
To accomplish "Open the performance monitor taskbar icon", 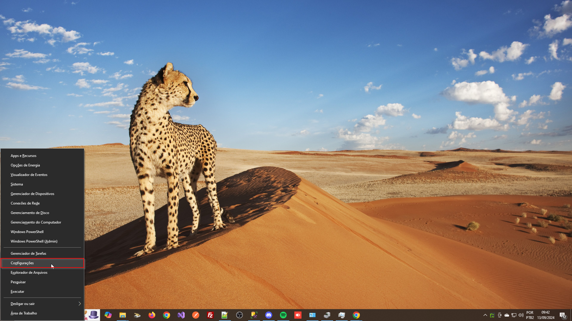I will pyautogui.click(x=341, y=315).
